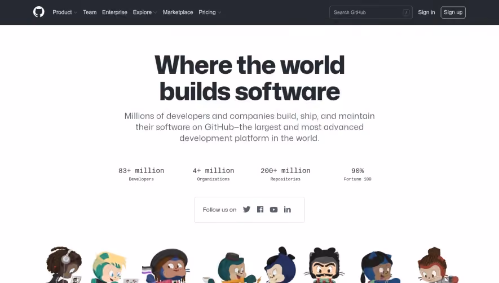Click the 'Where the world builds software' heading
499x283 pixels.
249,78
